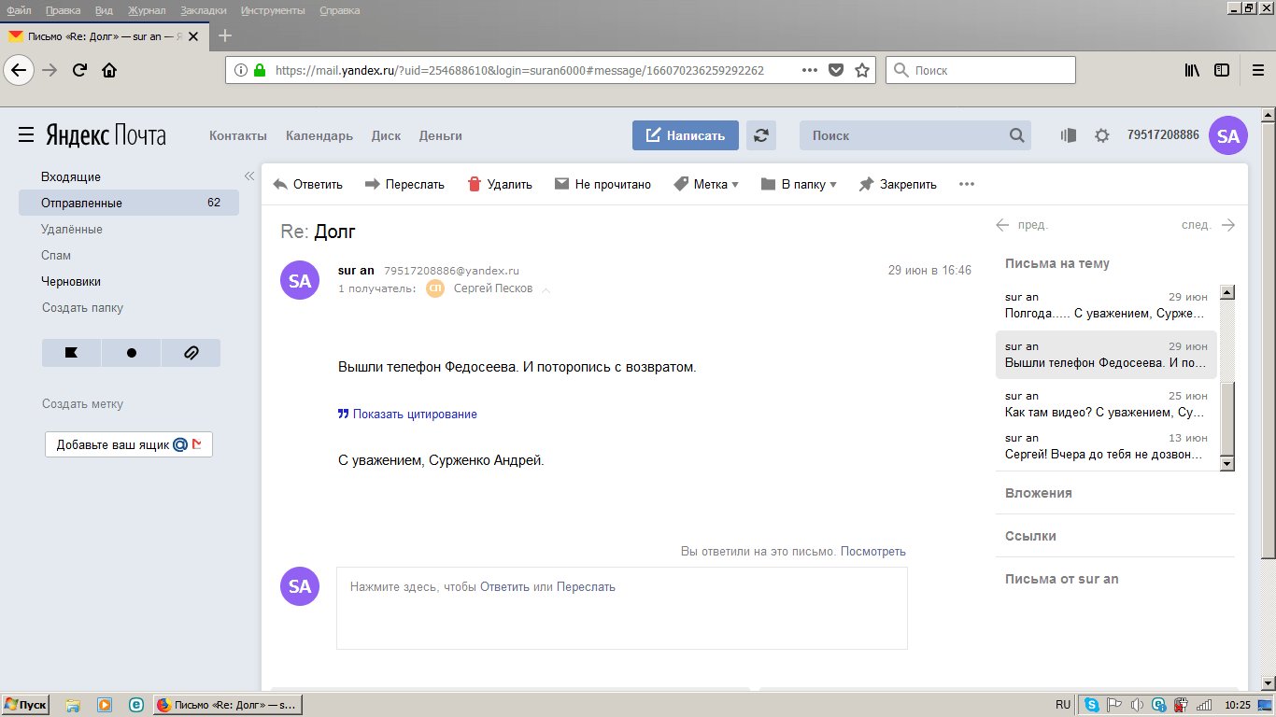Image resolution: width=1276 pixels, height=717 pixels.
Task: Open the Входящие inbox folder
Action: point(71,176)
